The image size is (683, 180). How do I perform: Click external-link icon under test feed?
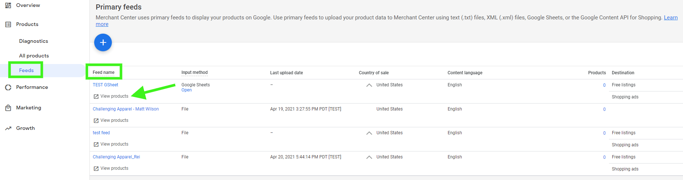[x=96, y=145]
